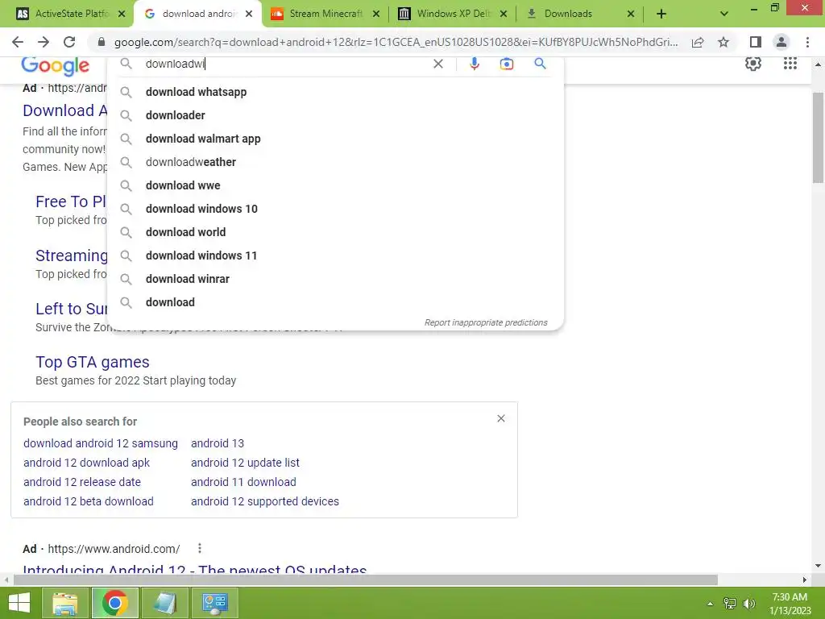Viewport: 825px width, 619px height.
Task: Open the Google apps grid
Action: (x=790, y=64)
